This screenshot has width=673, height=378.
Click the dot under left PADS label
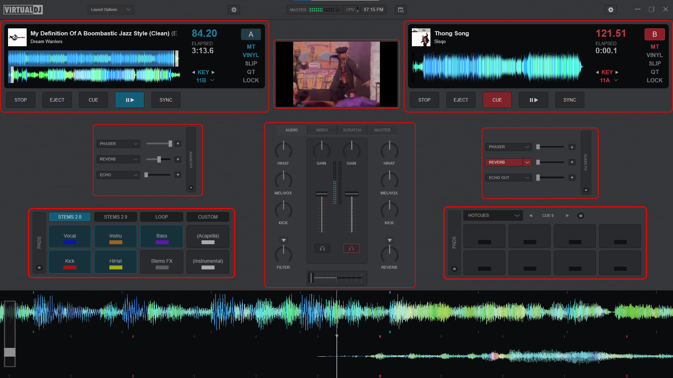(39, 268)
